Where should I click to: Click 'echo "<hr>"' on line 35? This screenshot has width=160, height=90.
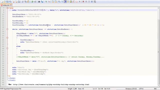click(x=18, y=67)
